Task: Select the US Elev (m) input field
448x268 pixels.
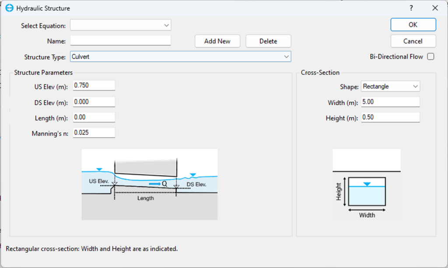Action: (x=94, y=86)
